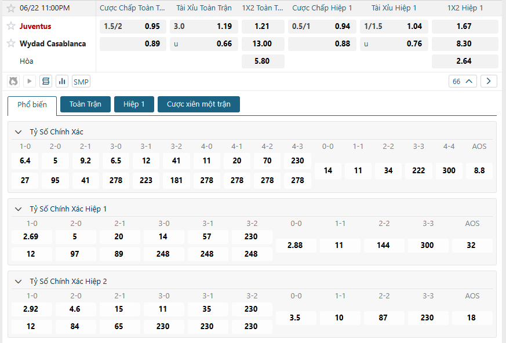Favorite Wydad Casablanca with its star

coord(11,44)
